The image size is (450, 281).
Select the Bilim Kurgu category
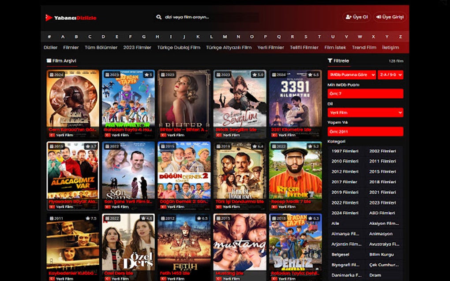[382, 255]
